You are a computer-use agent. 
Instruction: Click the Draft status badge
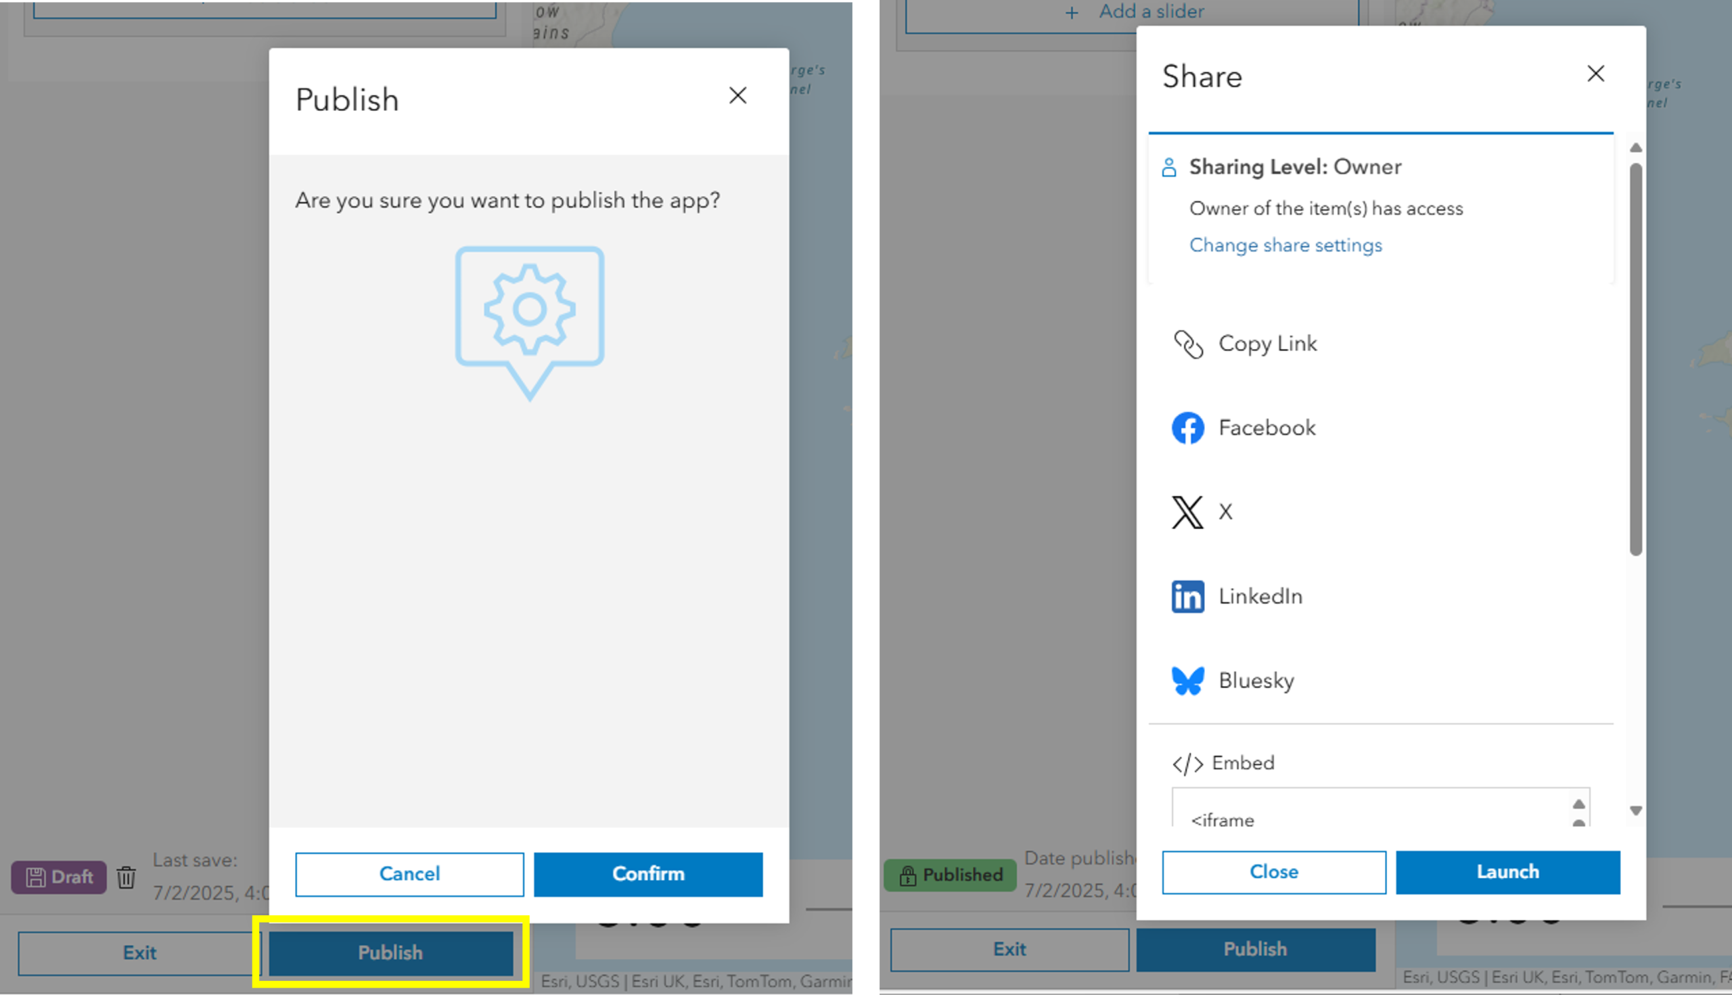58,877
